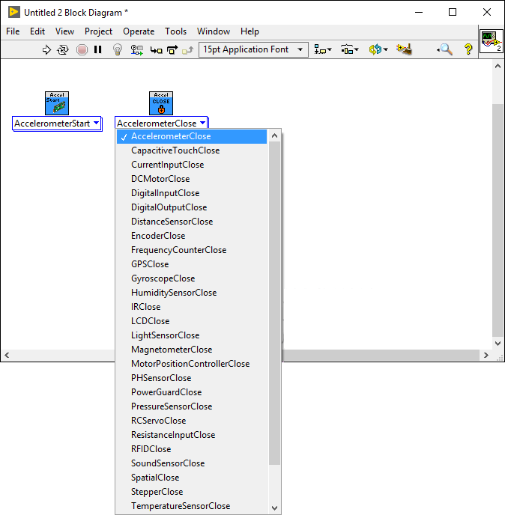The width and height of the screenshot is (505, 515).
Task: Choose DigitalInputClose from the list
Action: [192, 193]
